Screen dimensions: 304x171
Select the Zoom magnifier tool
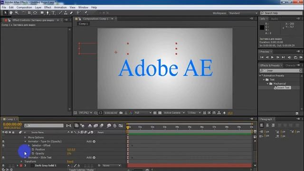[17, 13]
